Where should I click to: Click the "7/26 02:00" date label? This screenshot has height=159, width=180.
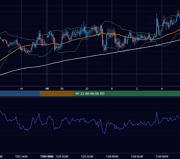[x=137, y=156]
